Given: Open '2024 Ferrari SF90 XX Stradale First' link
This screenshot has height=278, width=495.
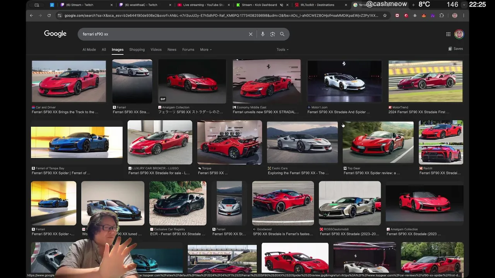Looking at the screenshot, I should click(419, 112).
